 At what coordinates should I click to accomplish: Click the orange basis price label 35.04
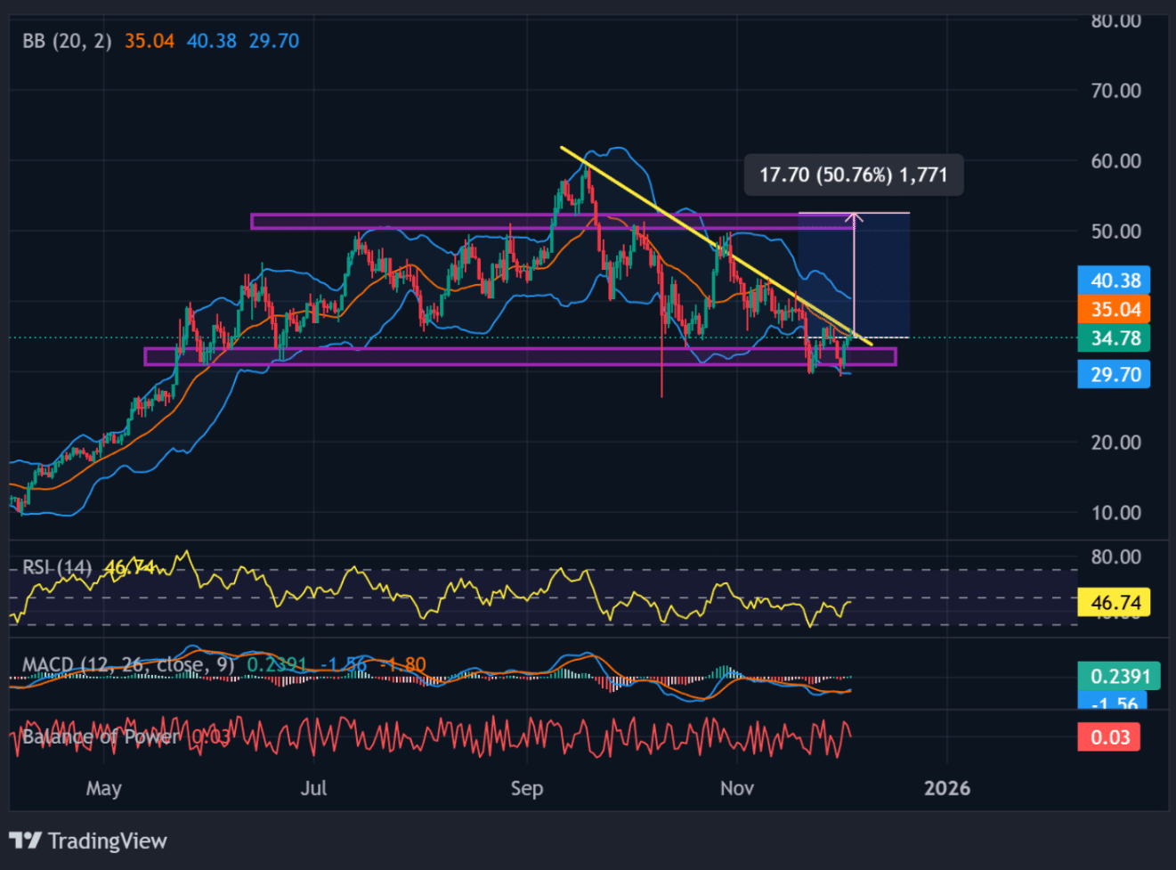click(1114, 309)
